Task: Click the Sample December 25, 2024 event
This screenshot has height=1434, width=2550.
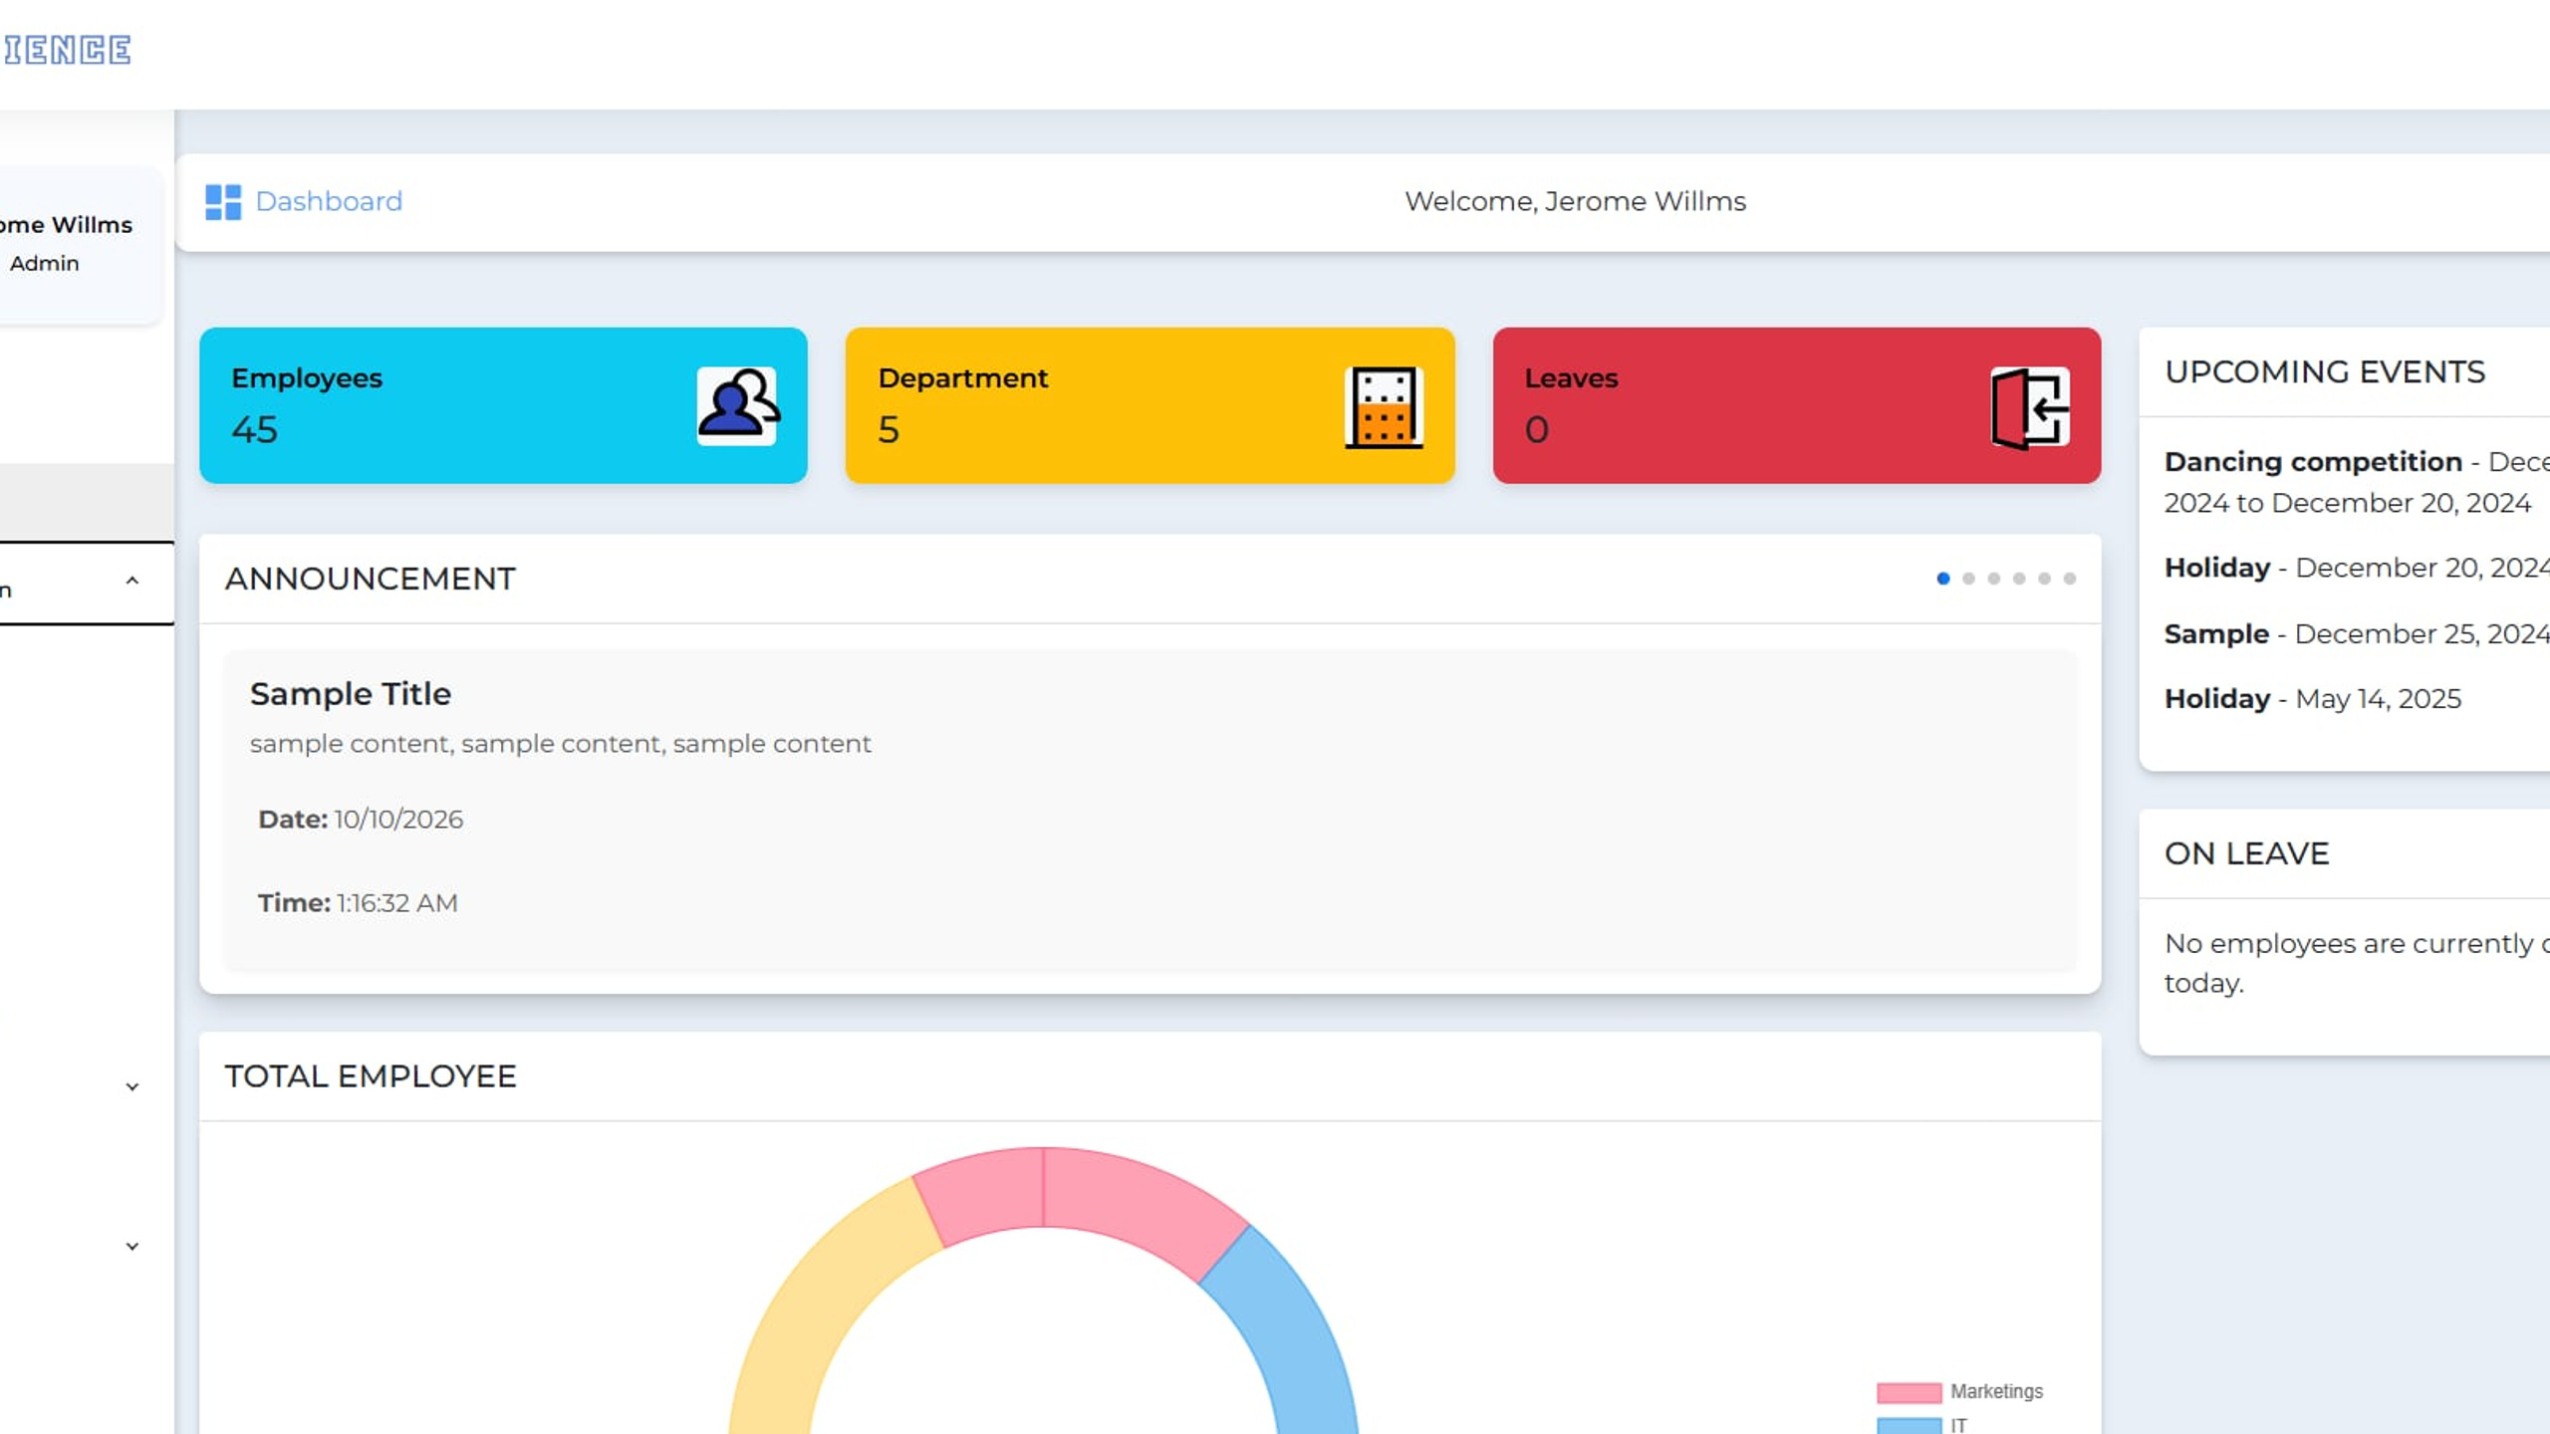Action: 2357,633
